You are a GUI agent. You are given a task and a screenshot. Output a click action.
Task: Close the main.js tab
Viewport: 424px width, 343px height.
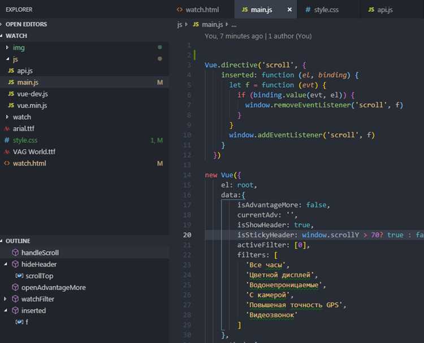(289, 10)
